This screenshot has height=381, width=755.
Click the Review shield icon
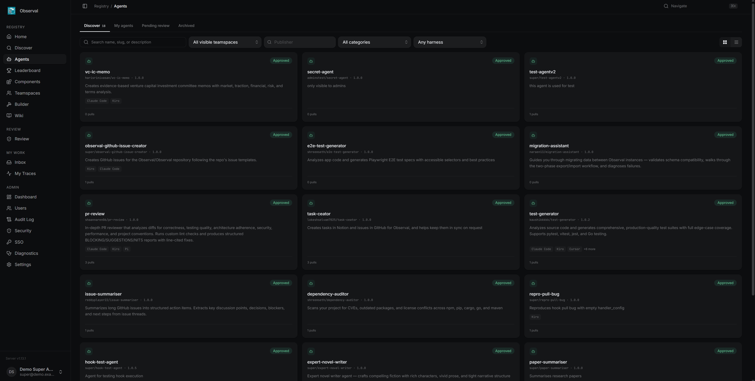pyautogui.click(x=9, y=139)
